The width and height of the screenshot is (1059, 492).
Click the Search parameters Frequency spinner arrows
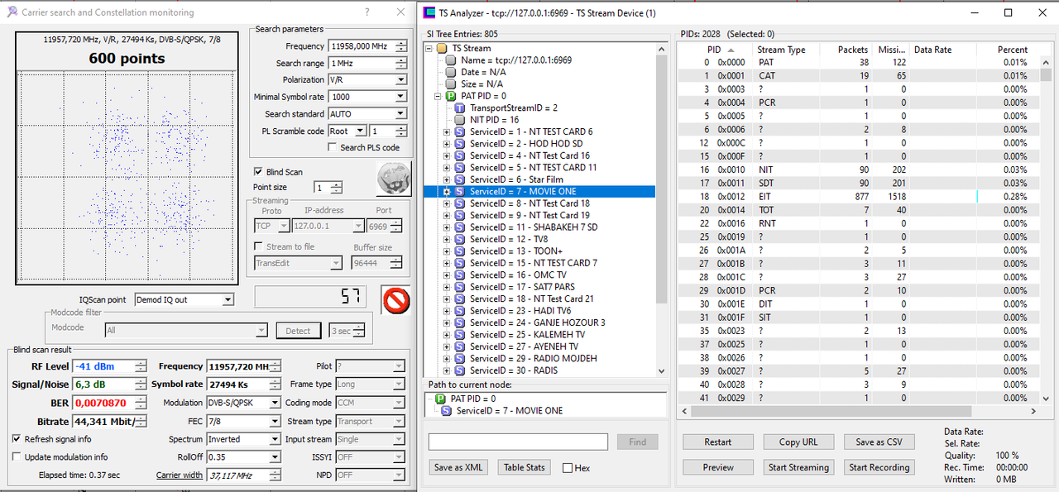tap(400, 46)
